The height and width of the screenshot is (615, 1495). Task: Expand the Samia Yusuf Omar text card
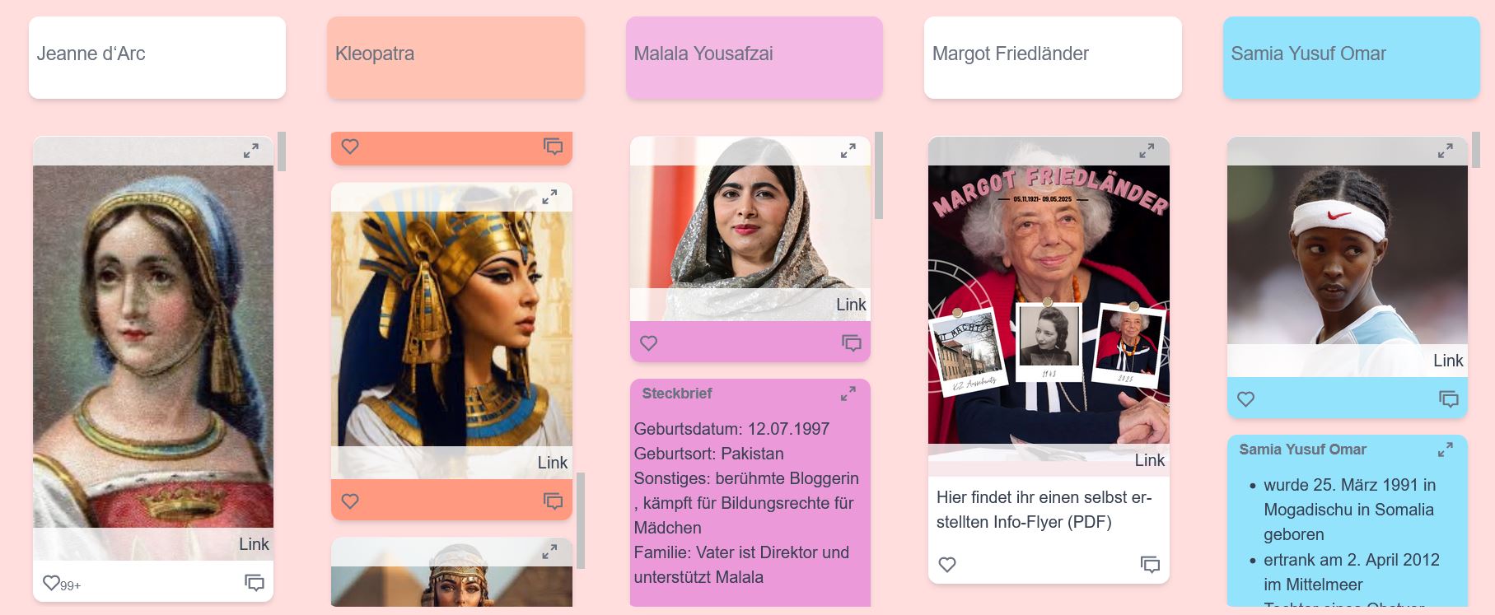click(1446, 450)
